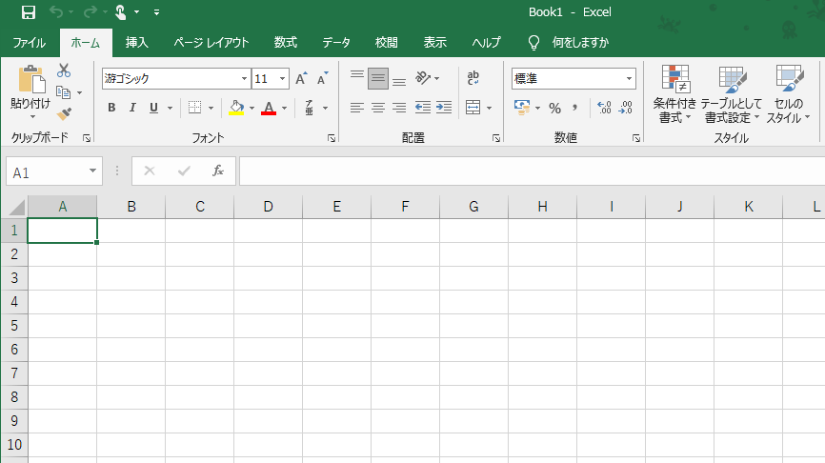Open the ファイル menu
The height and width of the screenshot is (463, 825).
pyautogui.click(x=29, y=43)
